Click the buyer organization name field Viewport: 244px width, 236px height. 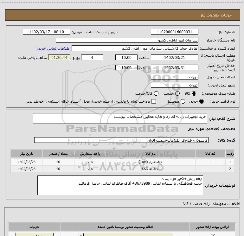(x=127, y=40)
